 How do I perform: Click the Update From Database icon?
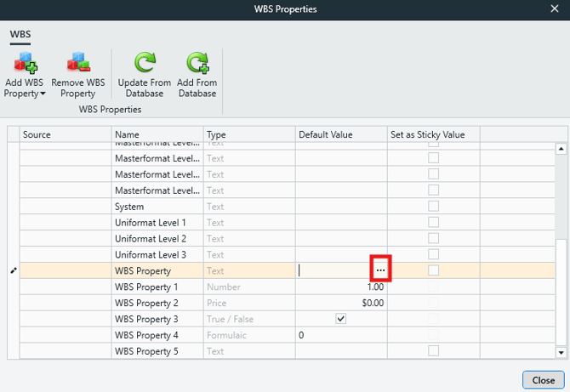pos(144,63)
